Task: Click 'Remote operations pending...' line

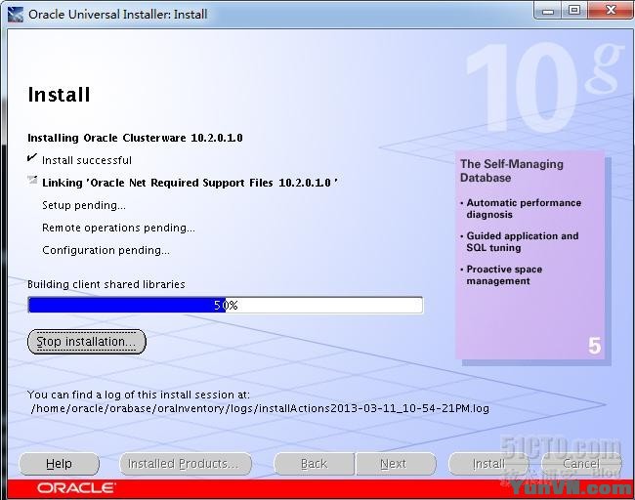Action: tap(118, 228)
